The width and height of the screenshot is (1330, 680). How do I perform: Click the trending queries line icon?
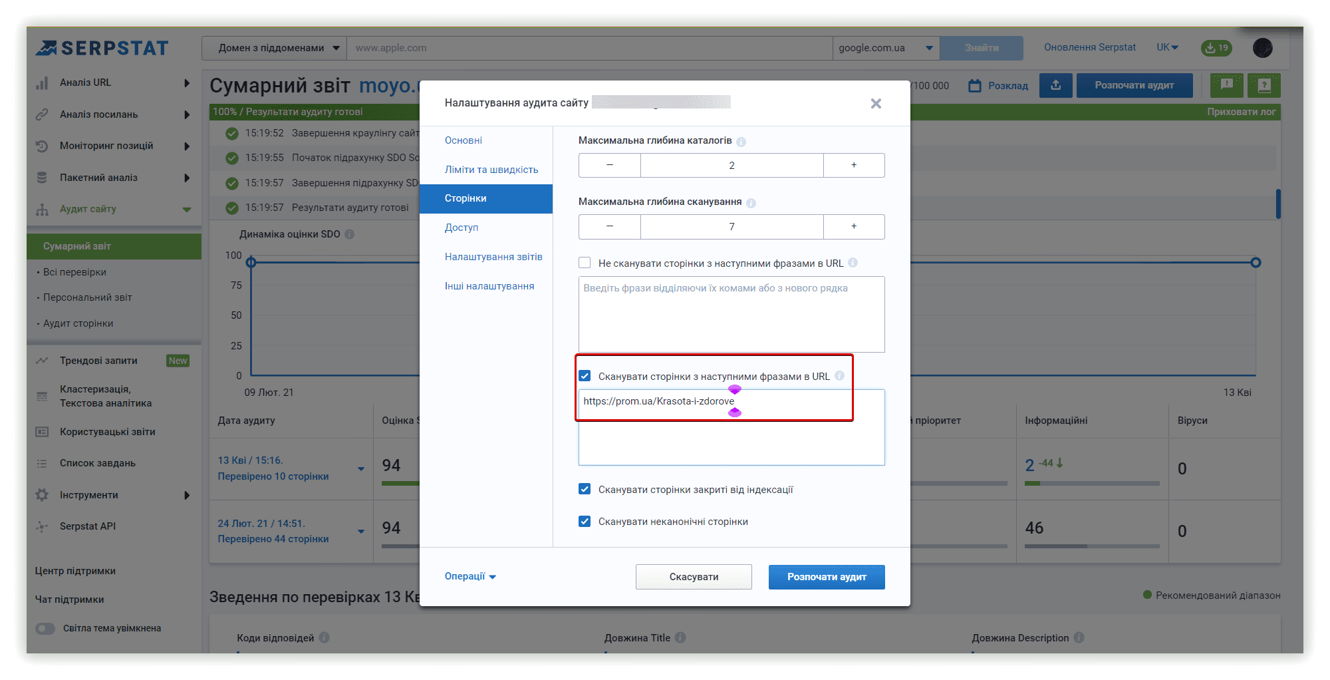point(42,361)
